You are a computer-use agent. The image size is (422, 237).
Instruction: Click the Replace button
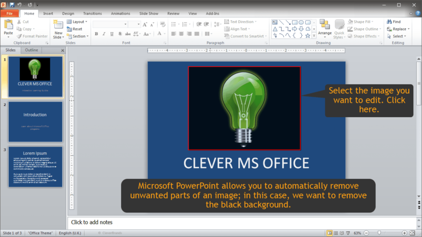pos(398,29)
